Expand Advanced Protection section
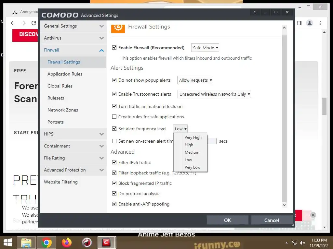 (x=73, y=170)
